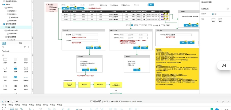This screenshot has height=110, width=231.
Task: Click the plus icon in widget library panel
Action: (x=21, y=47)
